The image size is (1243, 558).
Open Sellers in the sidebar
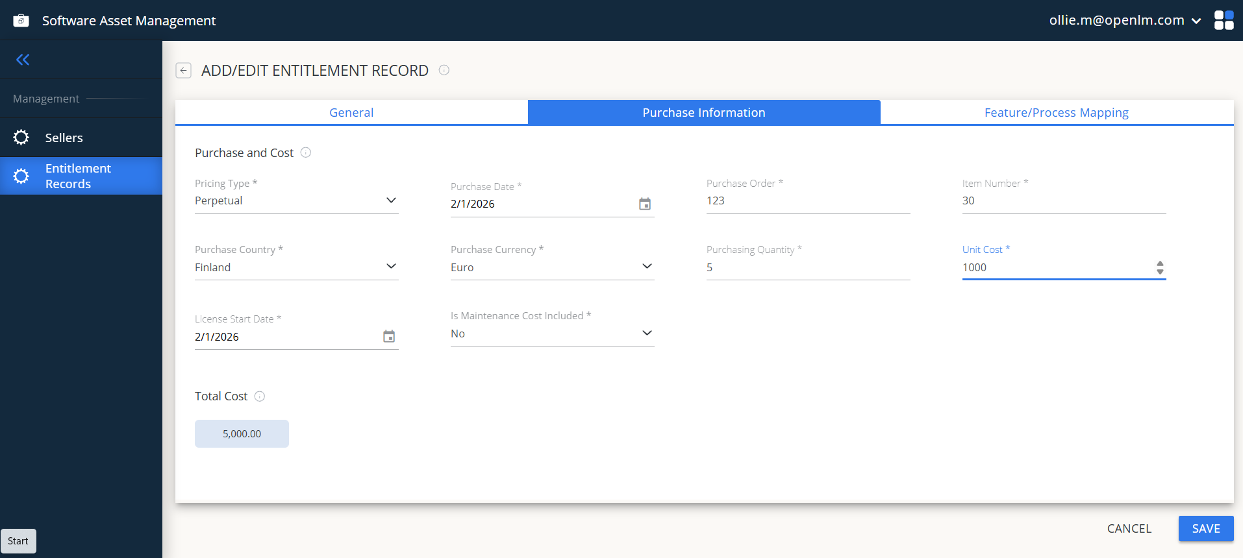point(64,138)
